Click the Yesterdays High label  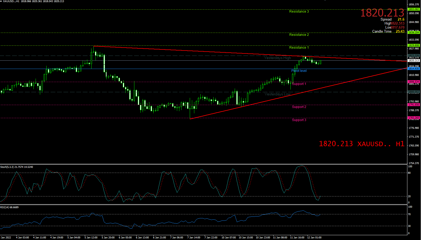pyautogui.click(x=277, y=58)
